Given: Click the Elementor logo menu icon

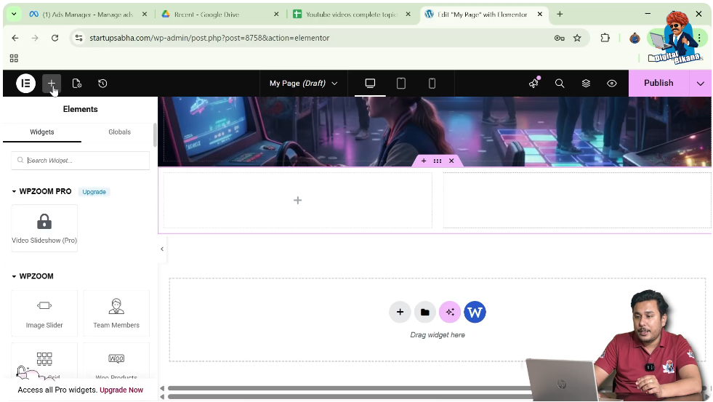Looking at the screenshot, I should [x=25, y=84].
